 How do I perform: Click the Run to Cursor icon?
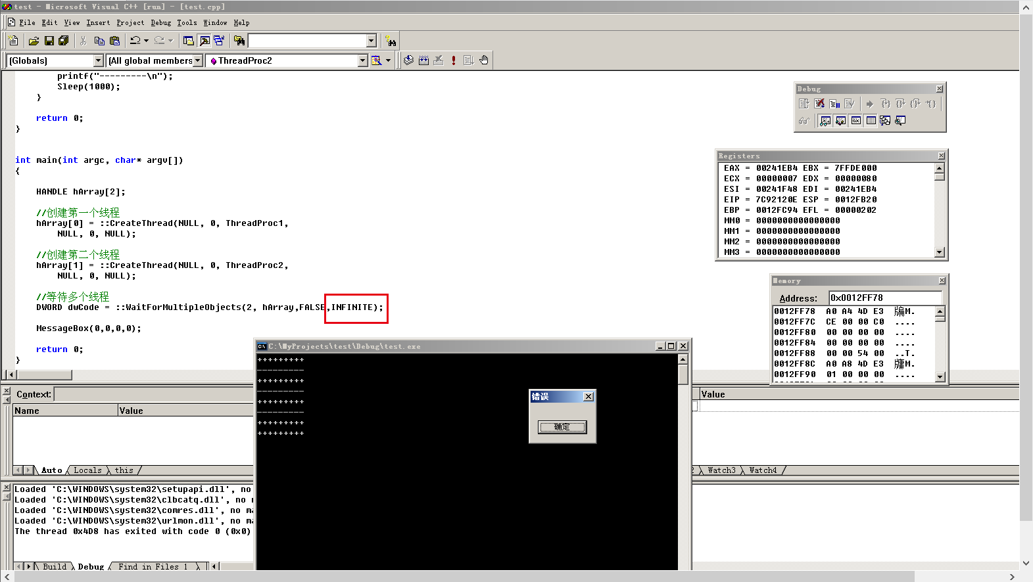click(931, 104)
